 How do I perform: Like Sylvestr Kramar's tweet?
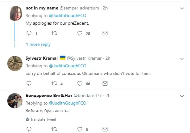[80, 83]
